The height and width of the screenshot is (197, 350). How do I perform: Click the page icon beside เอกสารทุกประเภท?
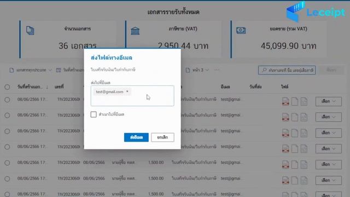[x=11, y=70]
